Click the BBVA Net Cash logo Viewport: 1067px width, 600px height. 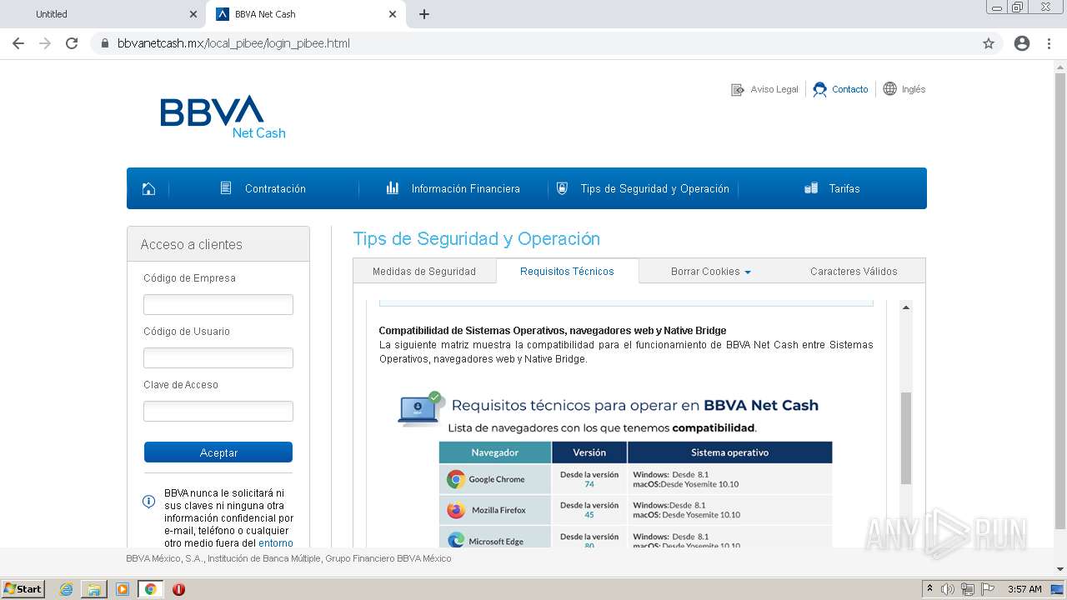(x=223, y=117)
